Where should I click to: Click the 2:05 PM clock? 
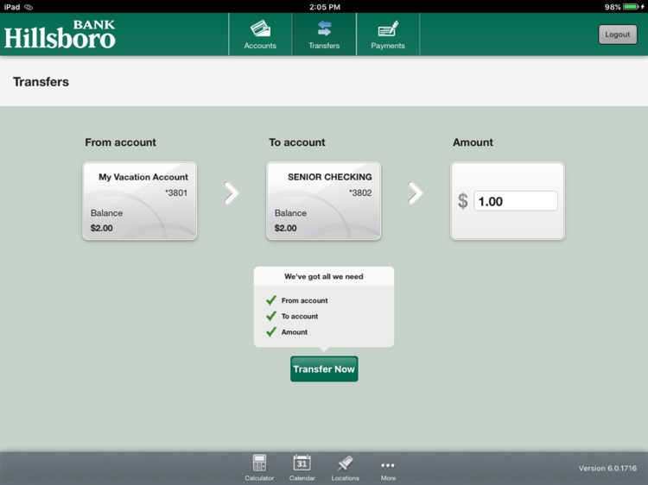[x=325, y=7]
